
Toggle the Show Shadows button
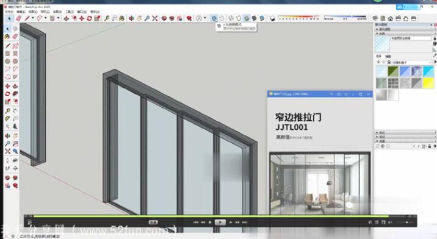(x=272, y=18)
